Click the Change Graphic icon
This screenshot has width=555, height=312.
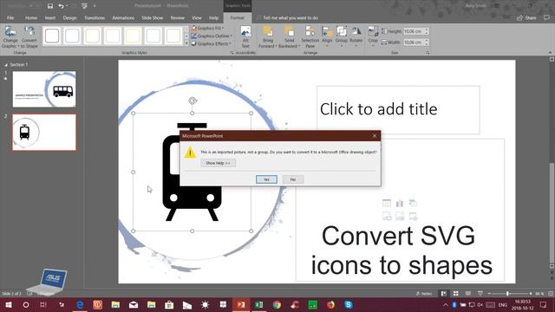[x=10, y=36]
